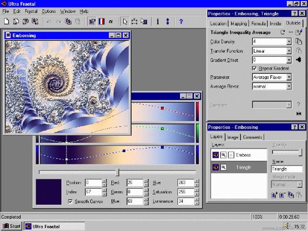Click the red control point on red curve
This screenshot has height=231, width=308.
[162, 108]
